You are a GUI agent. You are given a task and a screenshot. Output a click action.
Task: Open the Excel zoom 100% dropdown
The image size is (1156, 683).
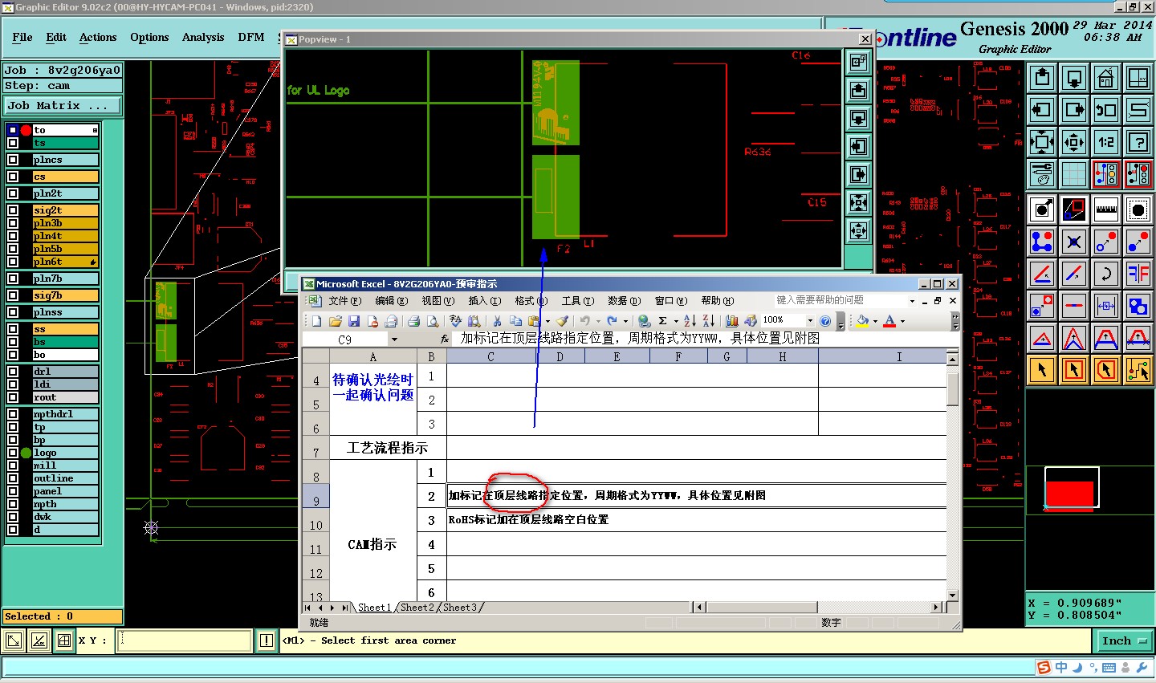tap(809, 321)
